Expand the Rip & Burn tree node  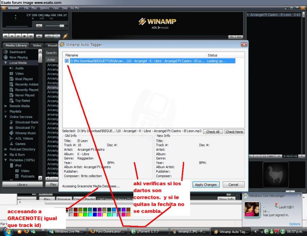coord(6,155)
